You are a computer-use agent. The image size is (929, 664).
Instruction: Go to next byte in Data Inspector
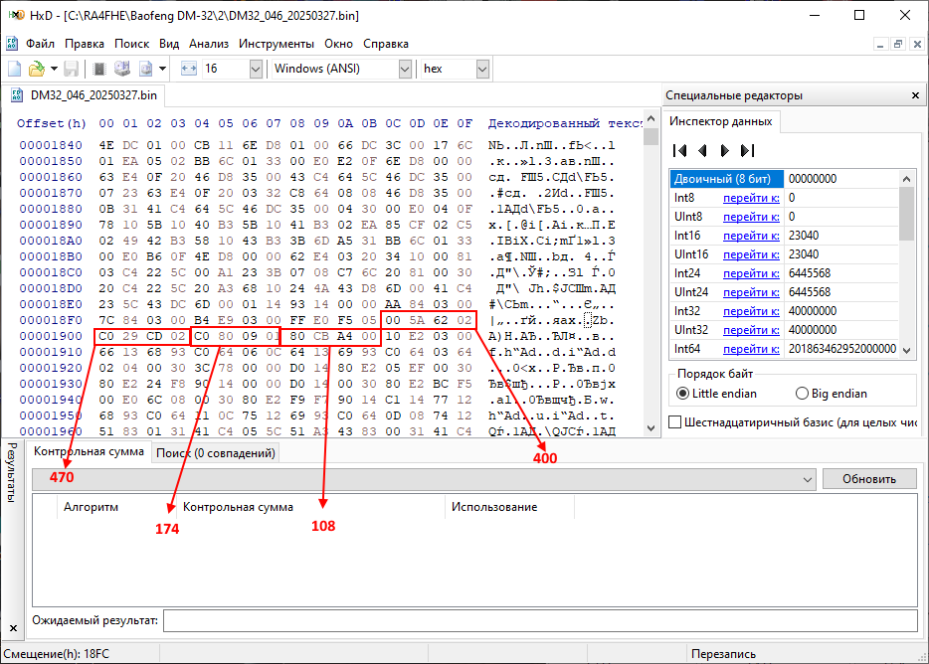pyautogui.click(x=724, y=150)
